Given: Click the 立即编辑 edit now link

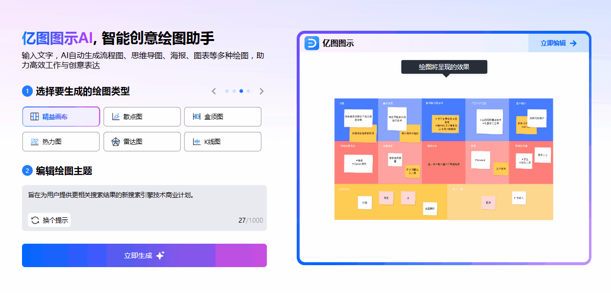Looking at the screenshot, I should pyautogui.click(x=559, y=43).
